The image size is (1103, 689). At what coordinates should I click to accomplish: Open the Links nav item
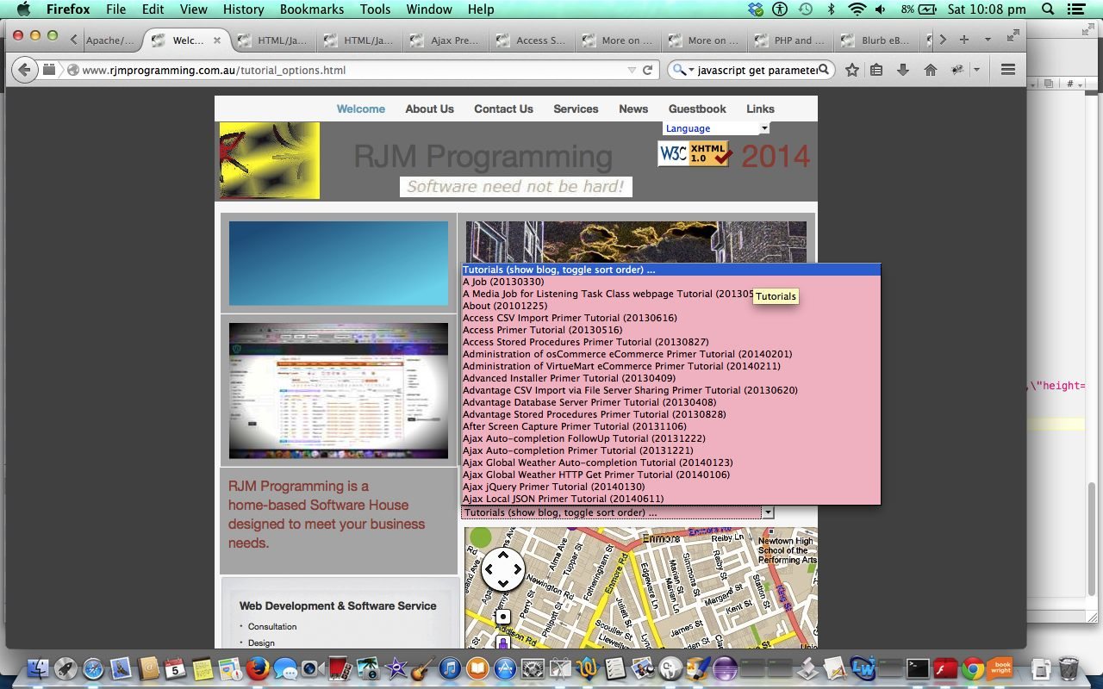point(760,109)
